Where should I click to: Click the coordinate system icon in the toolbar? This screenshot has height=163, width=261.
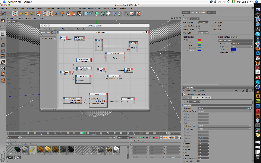(x=62, y=13)
